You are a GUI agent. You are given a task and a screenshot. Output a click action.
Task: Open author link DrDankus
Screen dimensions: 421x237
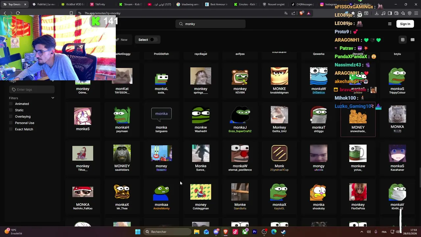(318, 93)
